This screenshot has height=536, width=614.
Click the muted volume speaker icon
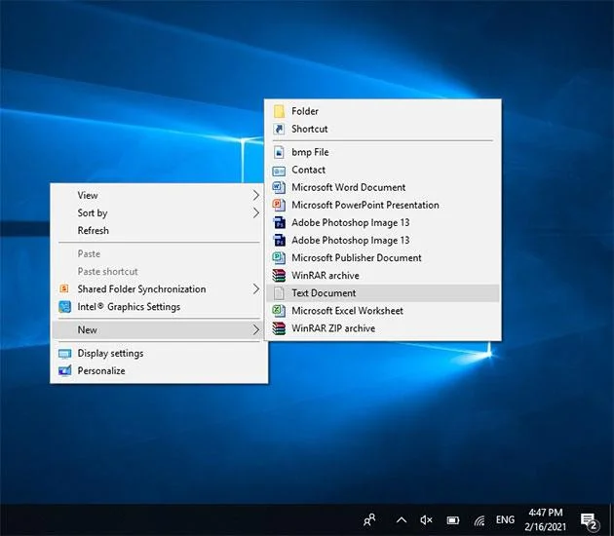426,520
